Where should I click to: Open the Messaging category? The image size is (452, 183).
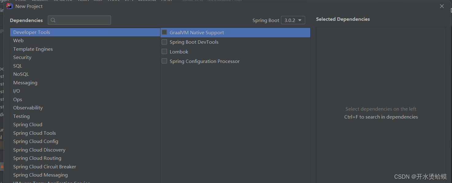pos(85,82)
